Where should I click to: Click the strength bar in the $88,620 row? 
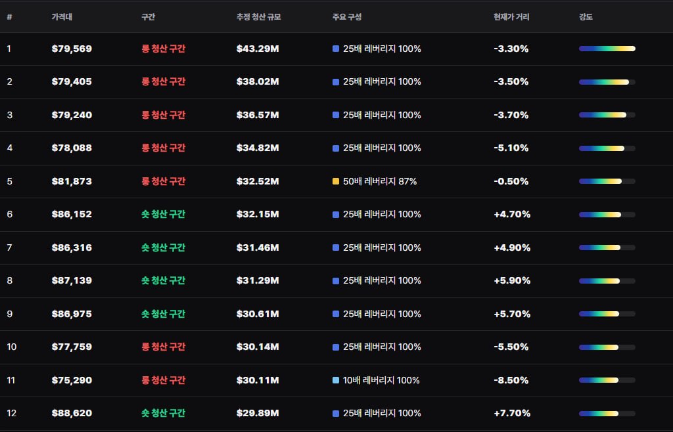click(x=607, y=414)
